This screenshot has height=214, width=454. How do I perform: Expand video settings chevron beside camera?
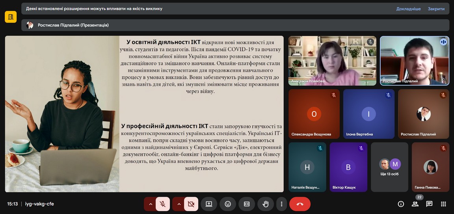pyautogui.click(x=179, y=204)
